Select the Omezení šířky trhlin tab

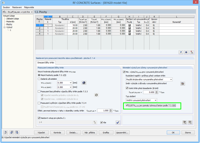point(46,63)
